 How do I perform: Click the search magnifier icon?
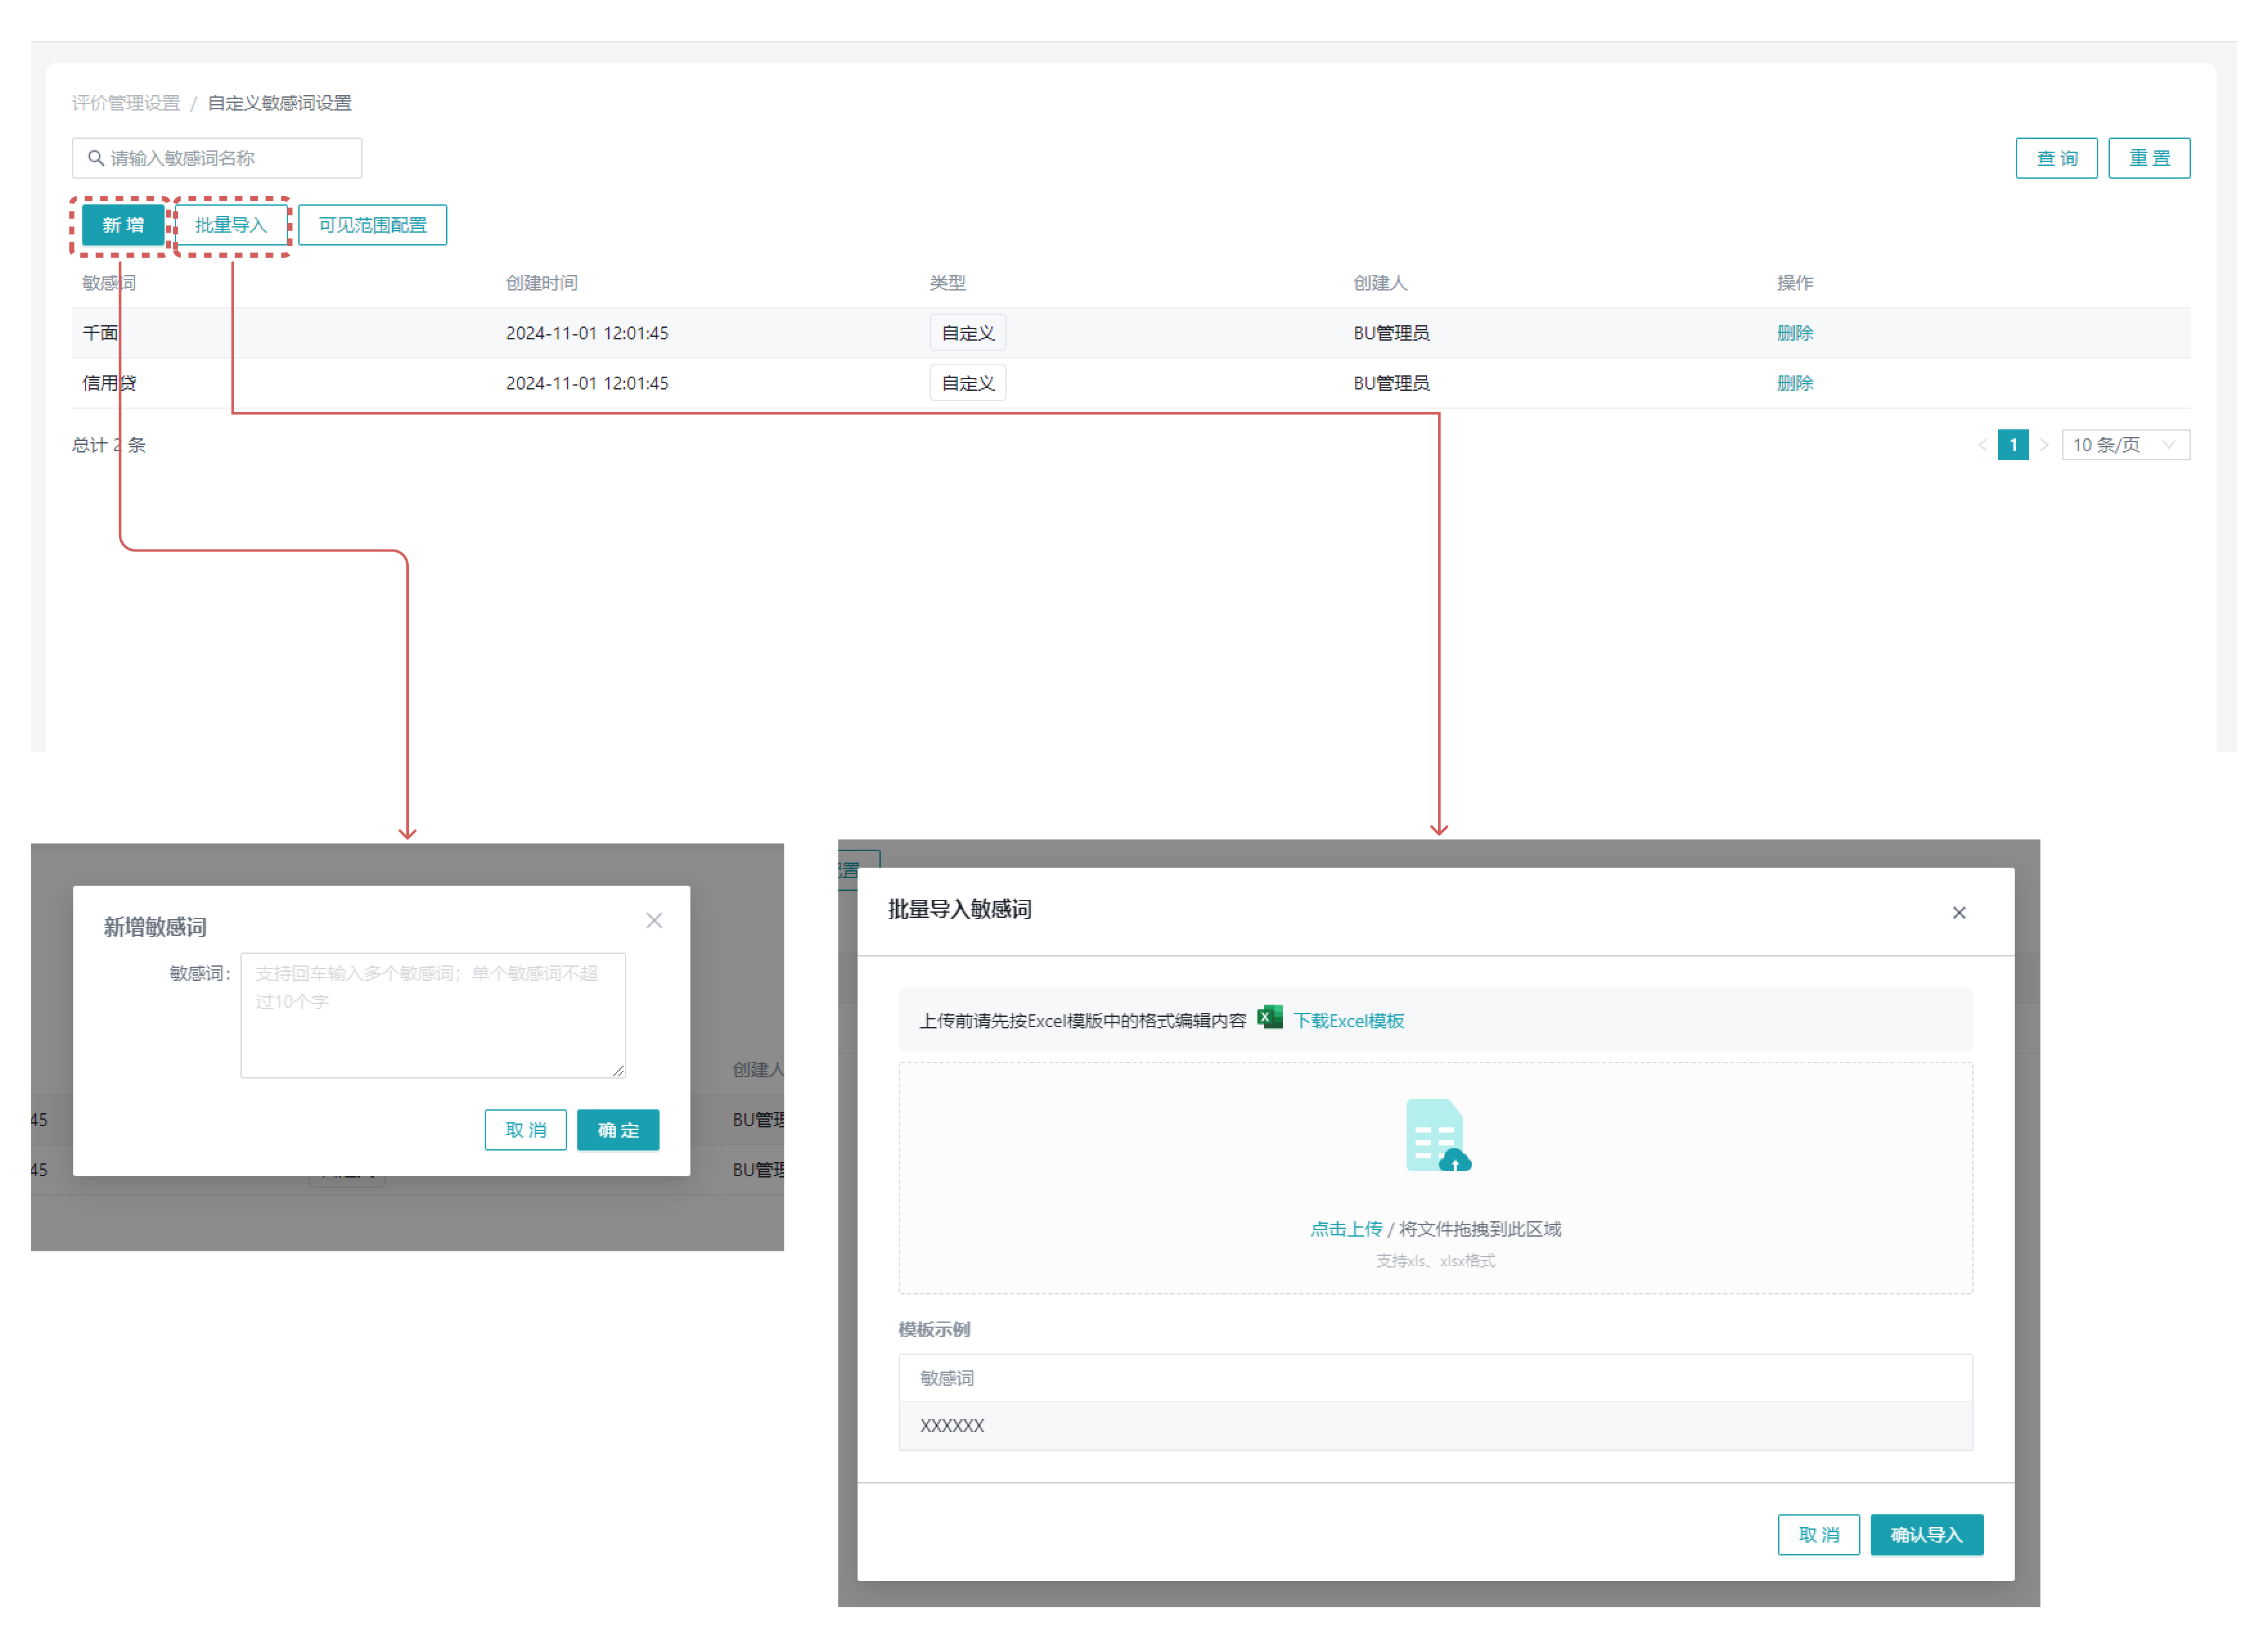pos(96,158)
